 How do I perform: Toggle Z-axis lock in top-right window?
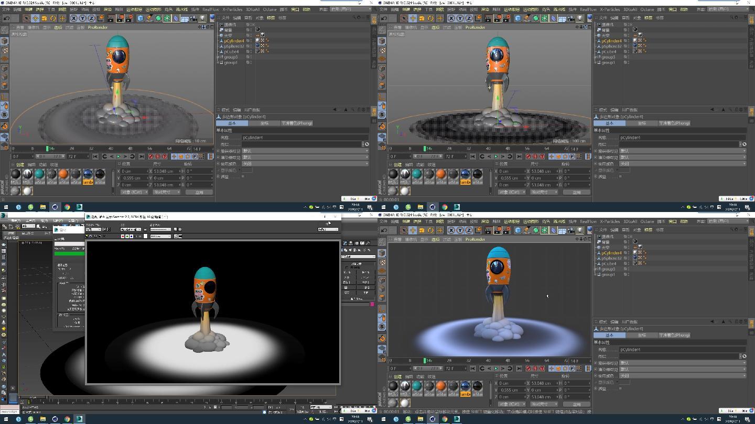coord(469,18)
